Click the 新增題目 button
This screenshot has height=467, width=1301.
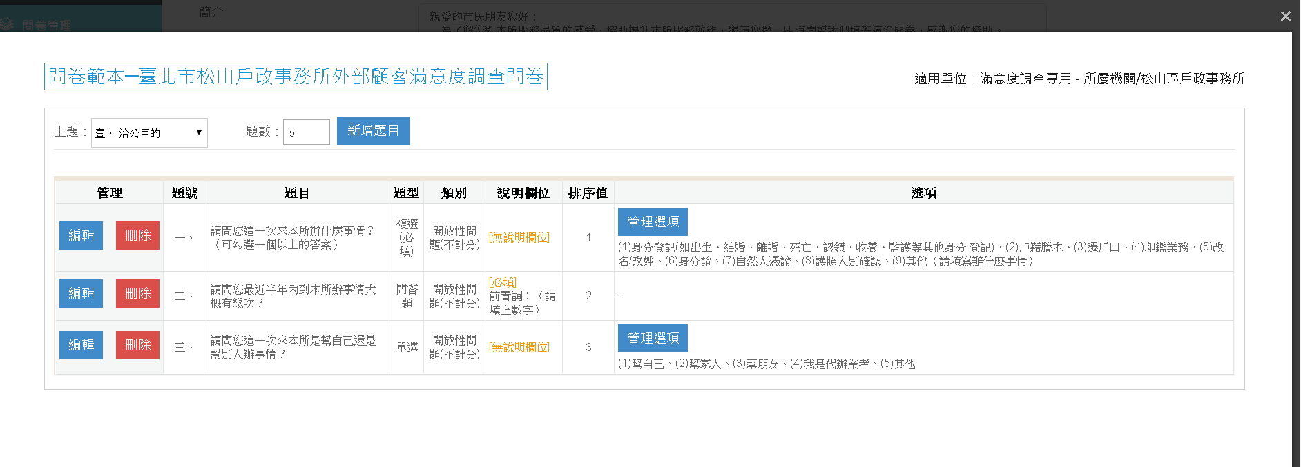(373, 130)
